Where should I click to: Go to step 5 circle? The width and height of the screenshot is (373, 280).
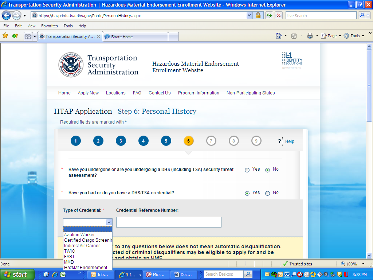pos(166,141)
